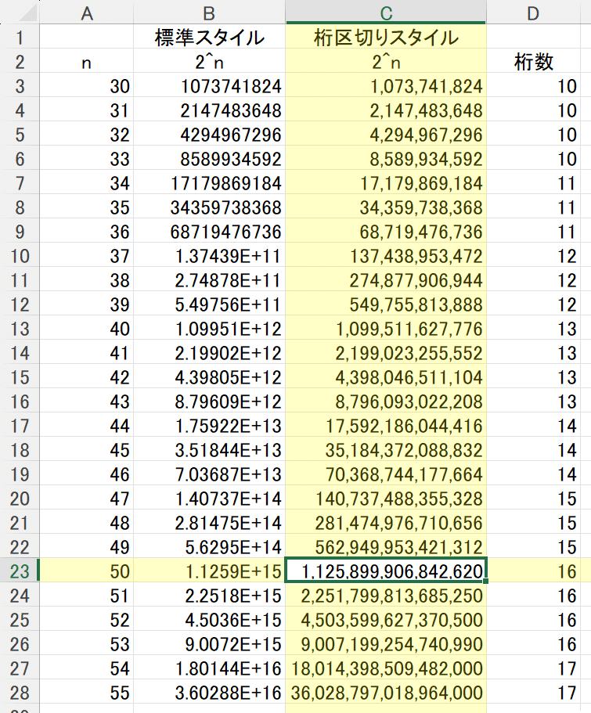The width and height of the screenshot is (591, 713).
Task: Click cell containing 1,099,511,627,776
Action: (x=386, y=329)
